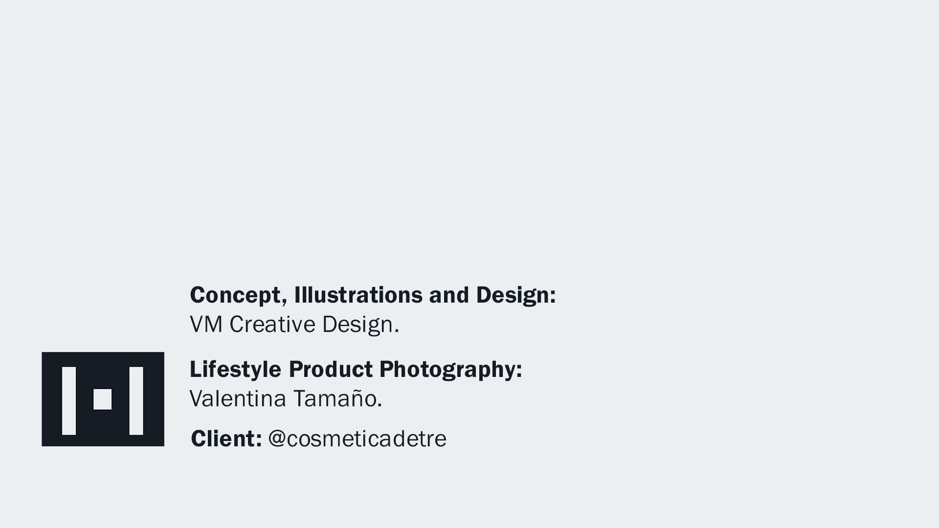Click the regular-weight "Design." word
The height and width of the screenshot is (528, 939).
pos(360,324)
